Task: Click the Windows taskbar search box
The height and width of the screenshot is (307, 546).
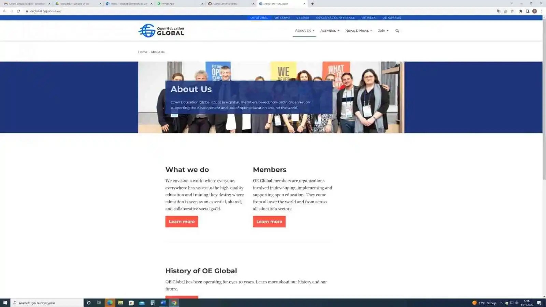Action: pyautogui.click(x=47, y=303)
